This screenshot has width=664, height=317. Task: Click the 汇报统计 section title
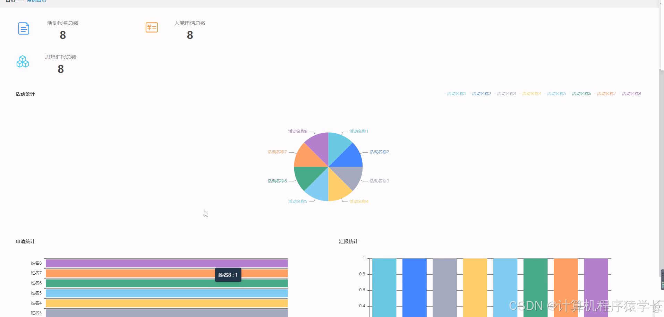point(348,241)
